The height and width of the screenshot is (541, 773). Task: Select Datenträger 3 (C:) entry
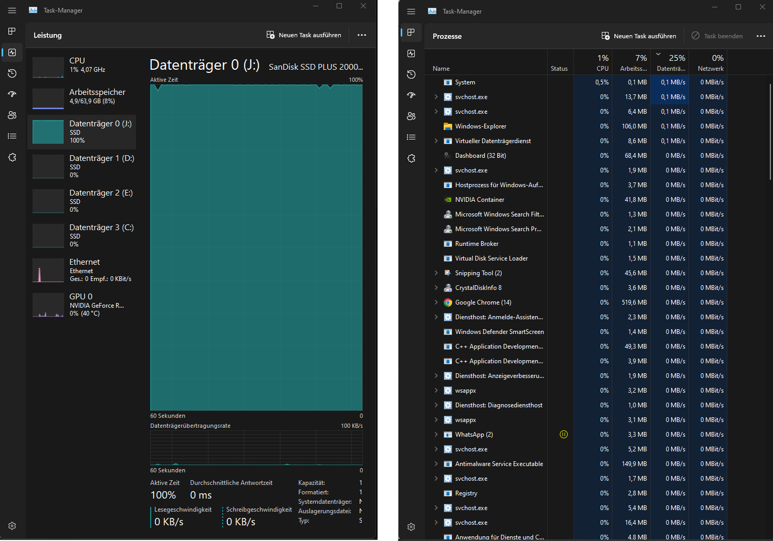tap(81, 236)
